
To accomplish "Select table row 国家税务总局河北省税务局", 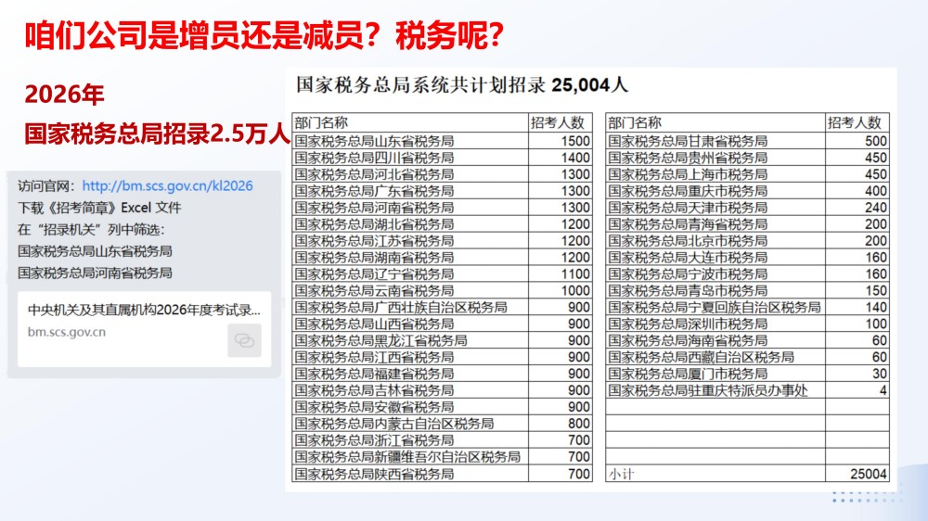I will 442,174.
